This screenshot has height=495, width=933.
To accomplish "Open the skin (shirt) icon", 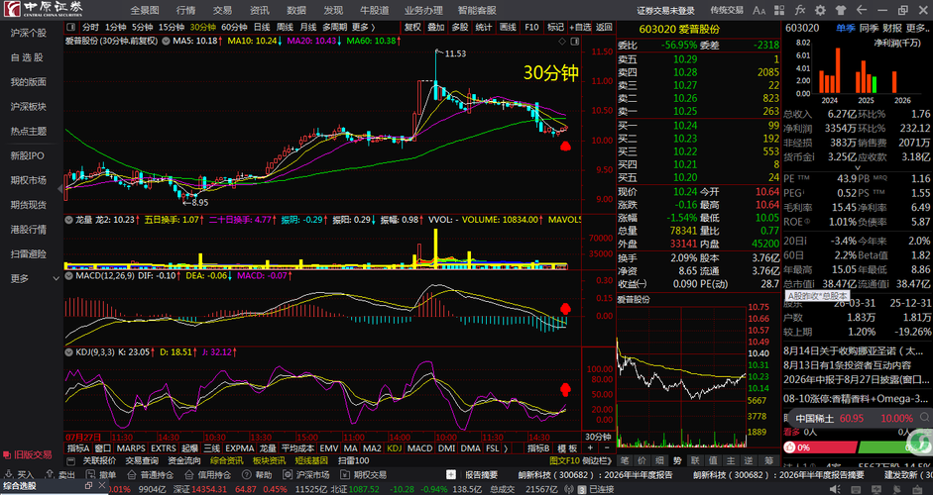I will click(x=841, y=10).
